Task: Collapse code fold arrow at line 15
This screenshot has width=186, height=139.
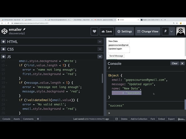Action: [x=6, y=65]
